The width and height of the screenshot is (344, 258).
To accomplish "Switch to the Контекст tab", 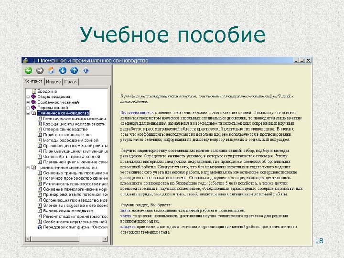I will (x=33, y=81).
